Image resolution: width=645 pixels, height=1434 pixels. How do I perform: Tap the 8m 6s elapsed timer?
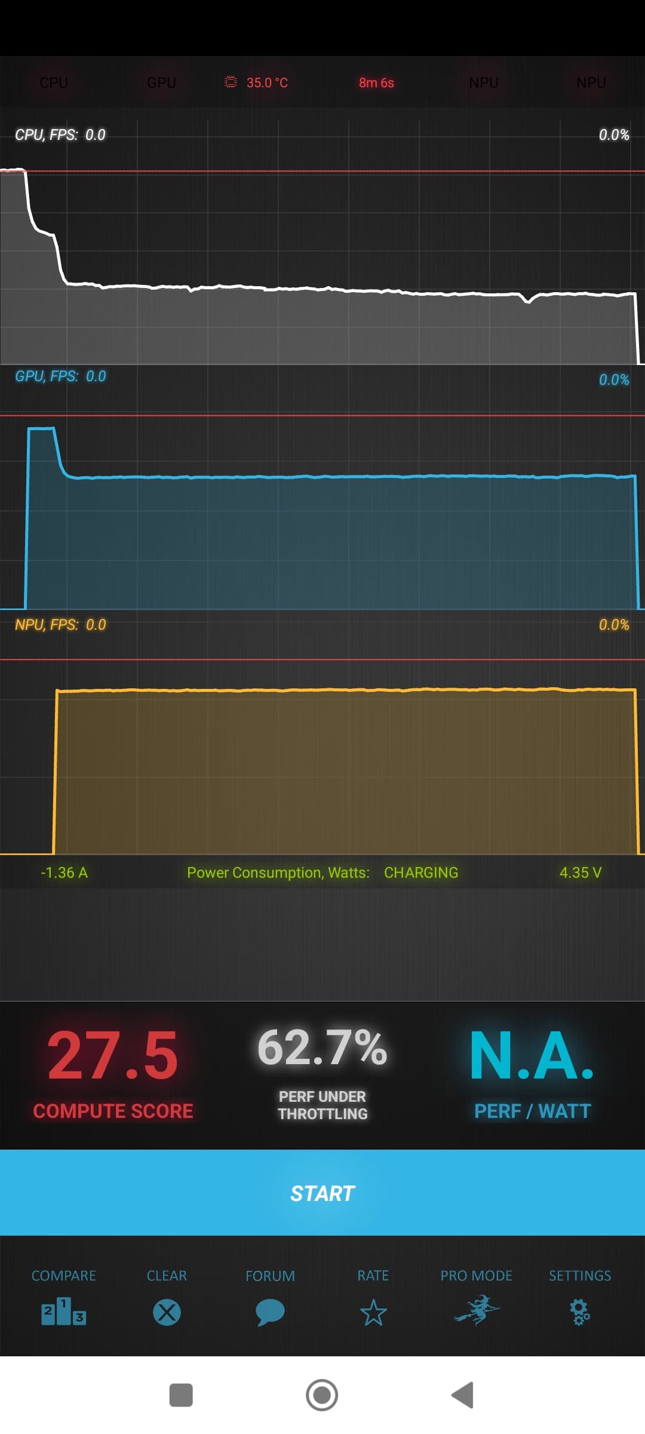(376, 82)
